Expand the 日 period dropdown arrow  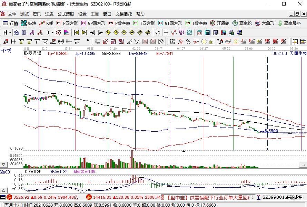coord(10,32)
